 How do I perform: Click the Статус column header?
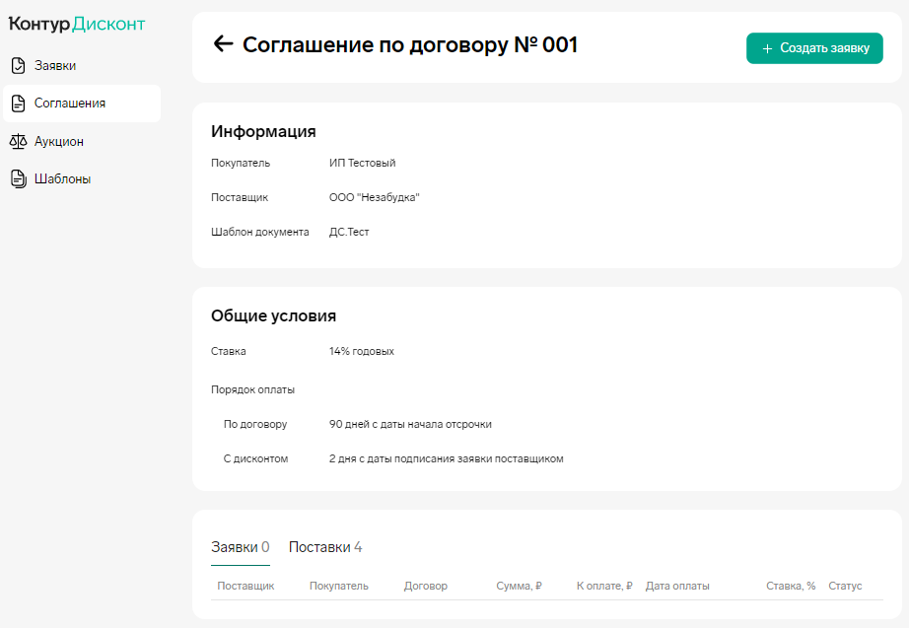pyautogui.click(x=845, y=586)
